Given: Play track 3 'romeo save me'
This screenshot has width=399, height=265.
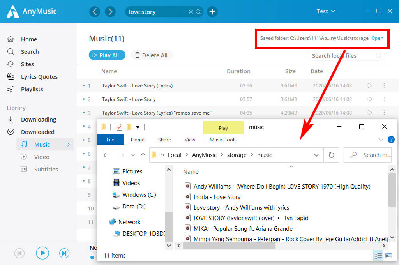Looking at the screenshot, I should 370,113.
